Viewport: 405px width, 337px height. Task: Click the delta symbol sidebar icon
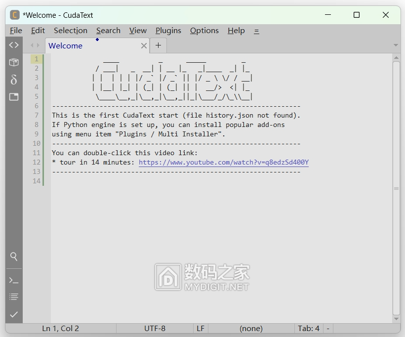[x=14, y=80]
